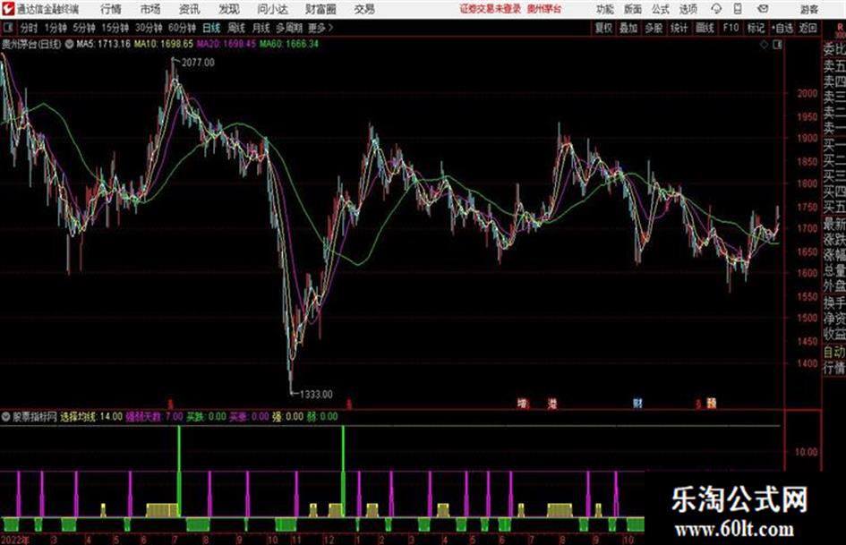Click the 返回 toolbar button
Viewport: 846px width, 545px height.
pyautogui.click(x=808, y=28)
